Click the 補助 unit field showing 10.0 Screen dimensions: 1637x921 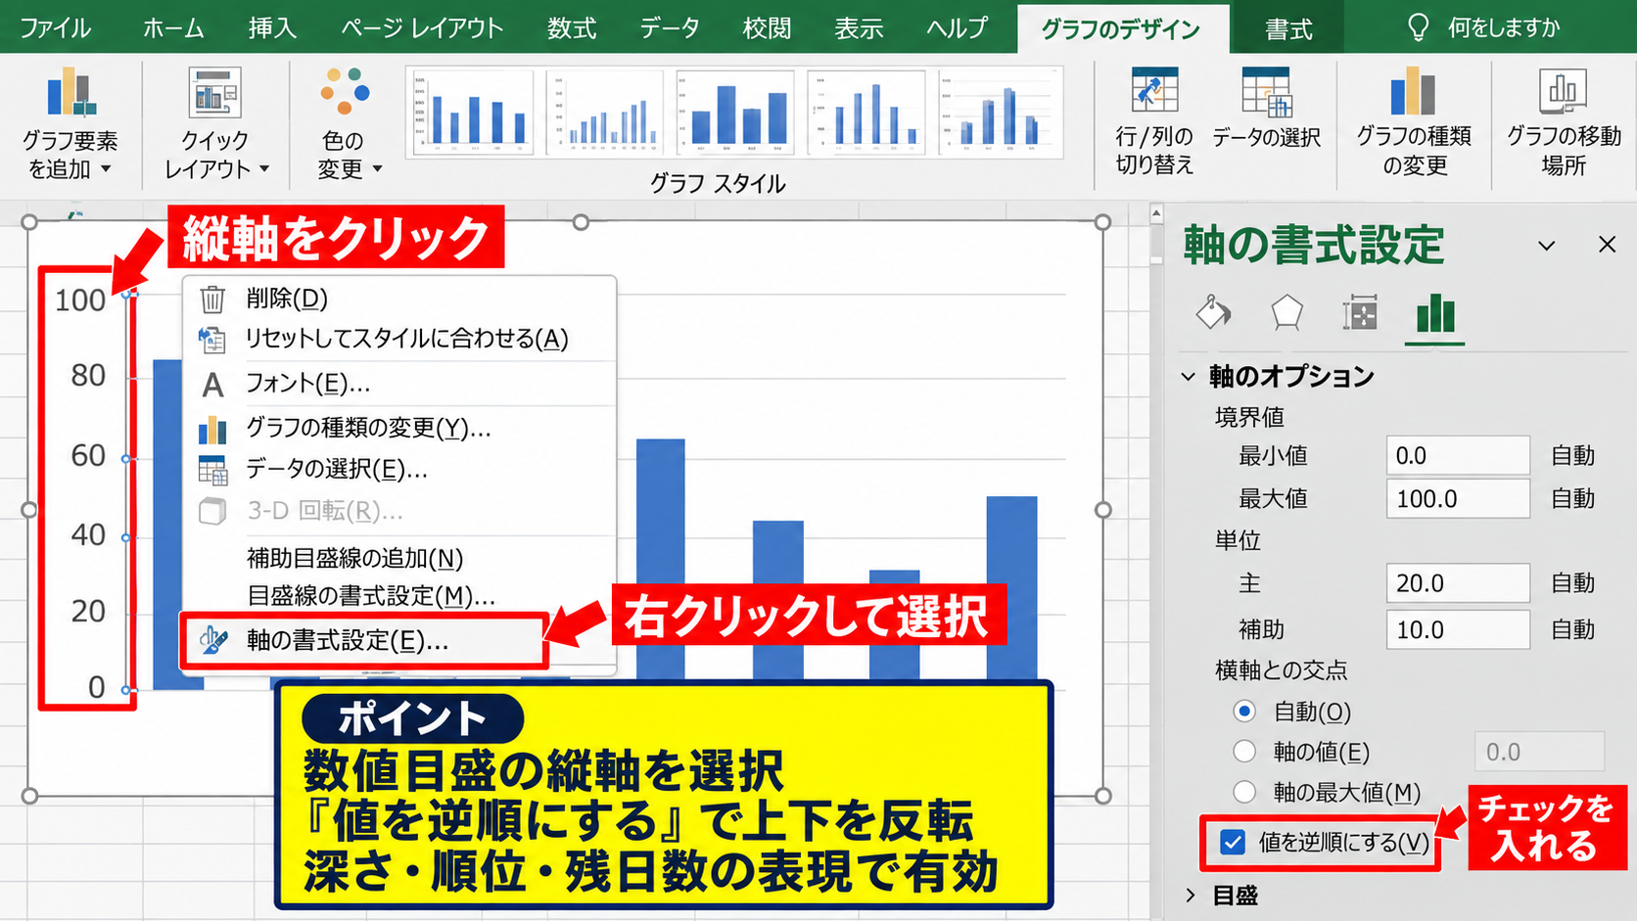(1458, 629)
